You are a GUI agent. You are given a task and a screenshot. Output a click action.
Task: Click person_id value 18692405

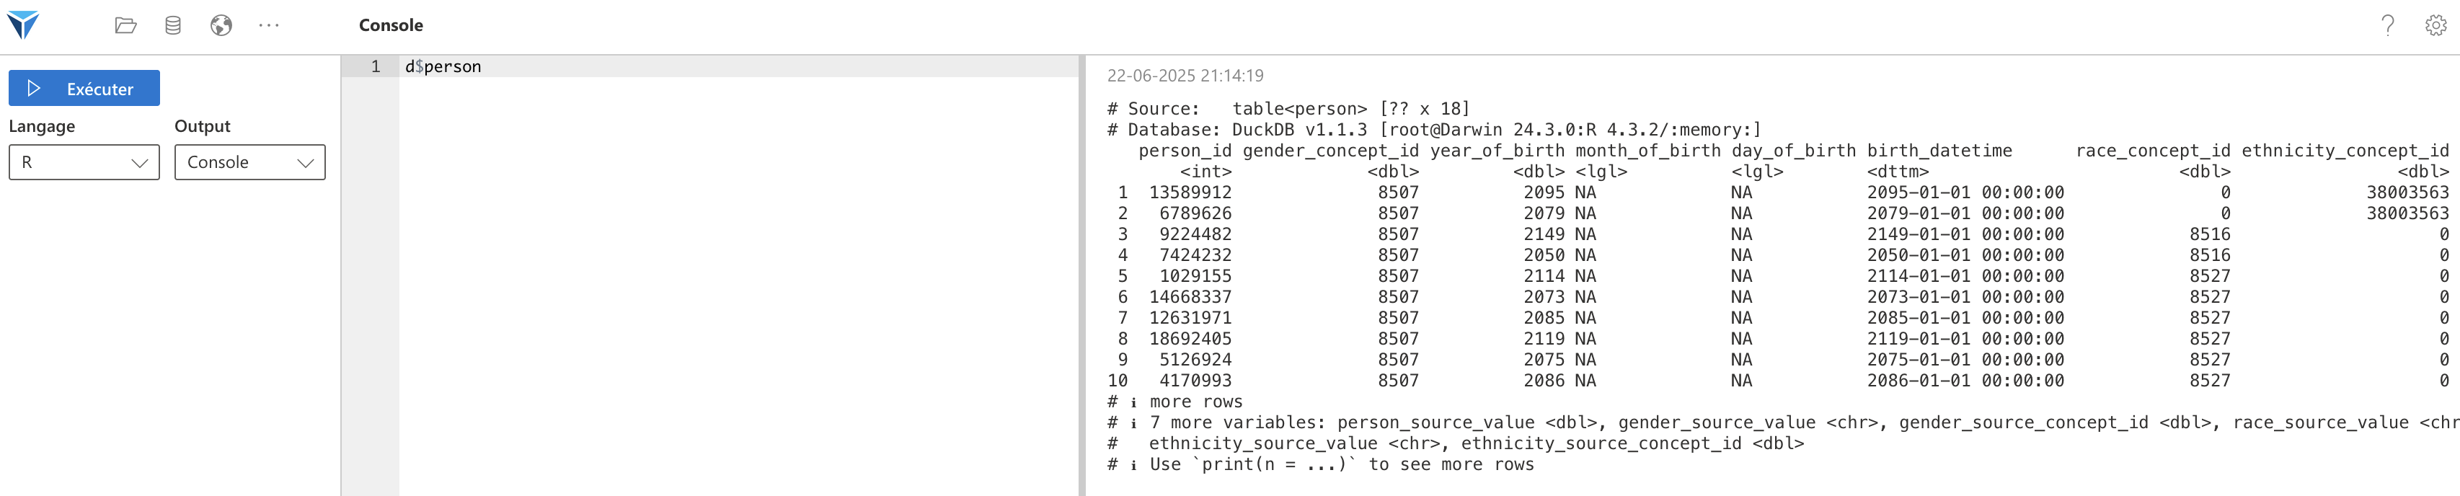(1190, 340)
